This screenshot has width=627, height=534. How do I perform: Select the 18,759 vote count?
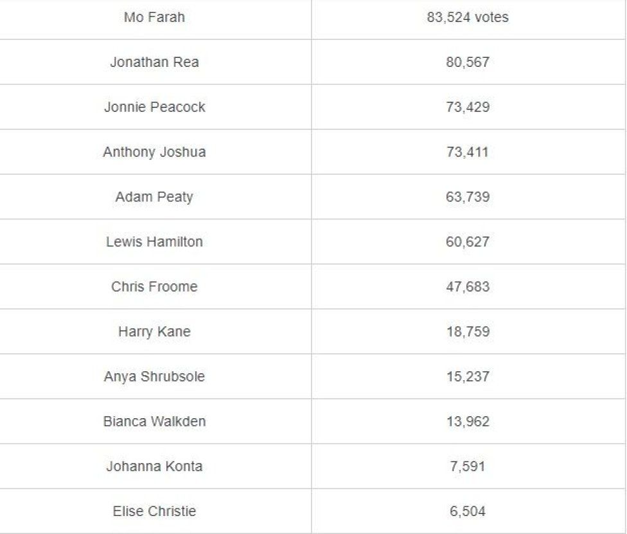click(468, 331)
